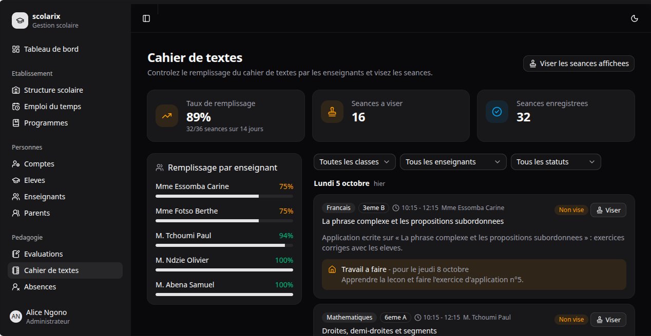
Task: Click the 89% fill rate value
Action: click(199, 117)
